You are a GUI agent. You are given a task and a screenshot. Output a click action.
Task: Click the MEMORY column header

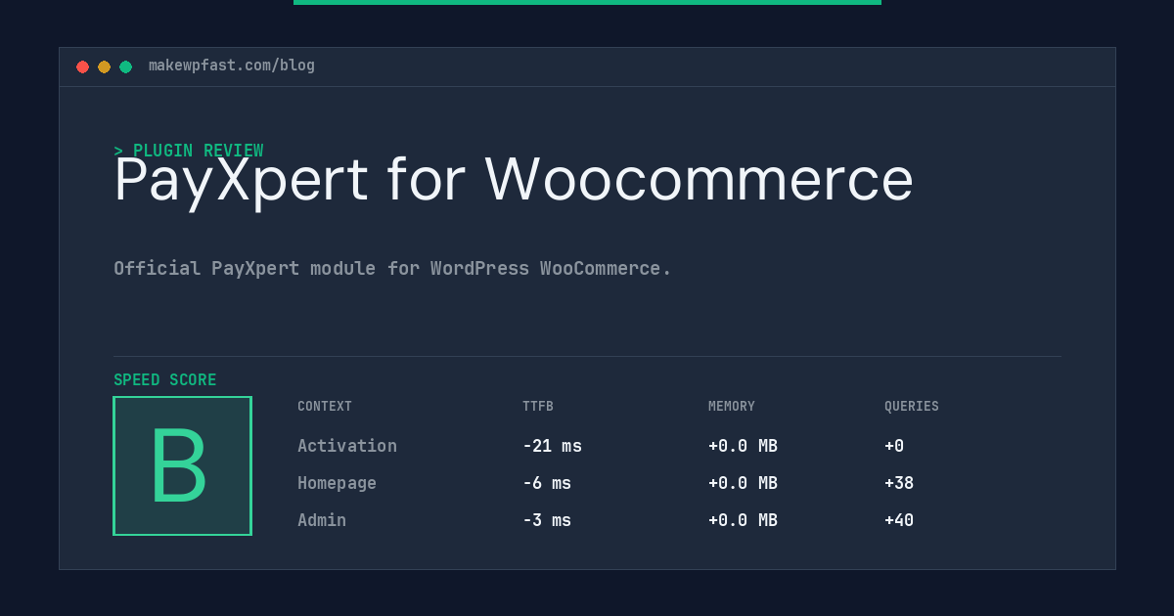[732, 407]
